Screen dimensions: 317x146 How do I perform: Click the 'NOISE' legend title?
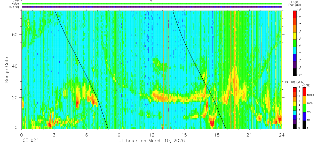coord(306,85)
